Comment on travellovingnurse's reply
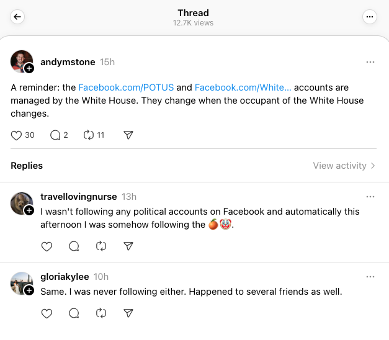 click(74, 246)
